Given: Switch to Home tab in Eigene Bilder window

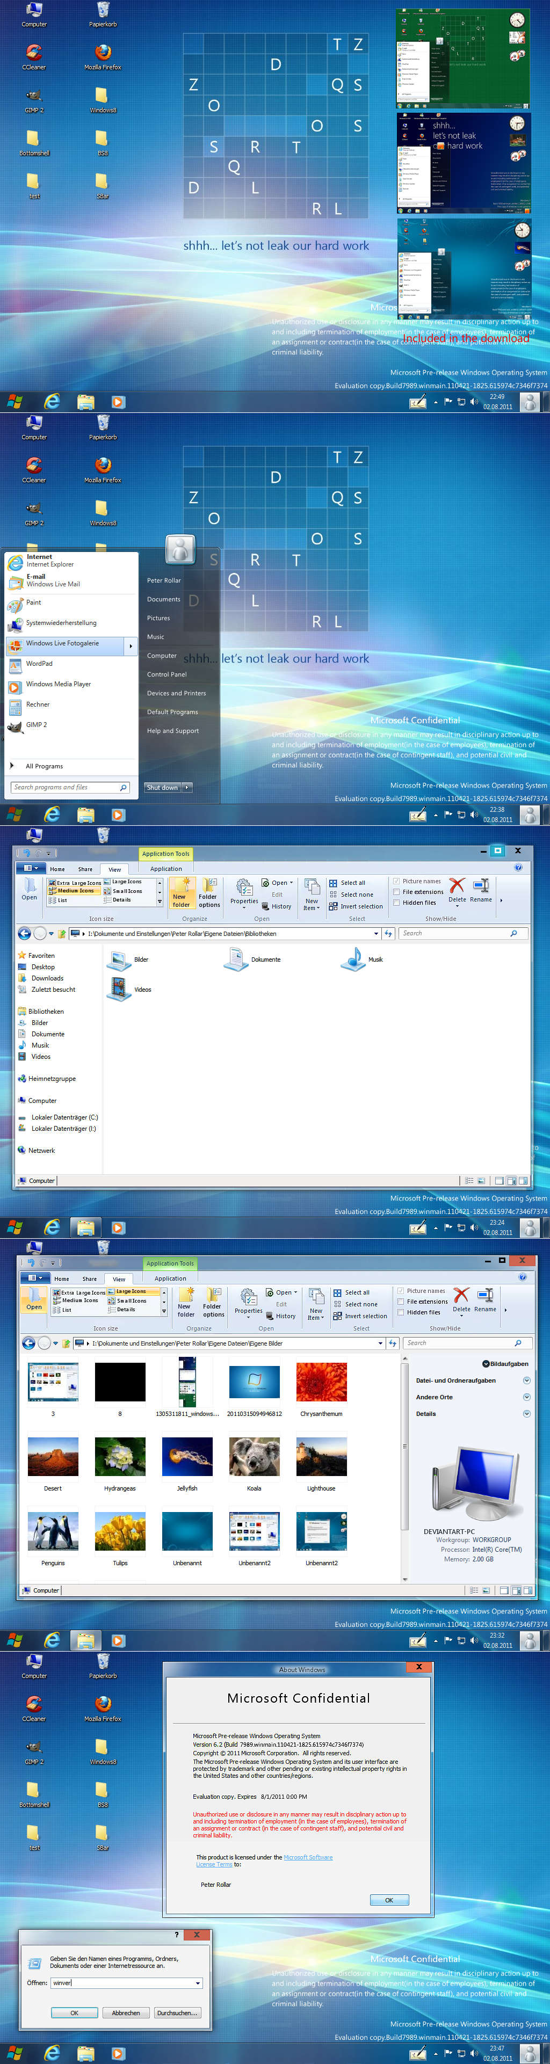Looking at the screenshot, I should tap(62, 1279).
